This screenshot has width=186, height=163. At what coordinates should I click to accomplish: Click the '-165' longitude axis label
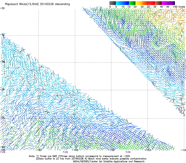[3, 150]
